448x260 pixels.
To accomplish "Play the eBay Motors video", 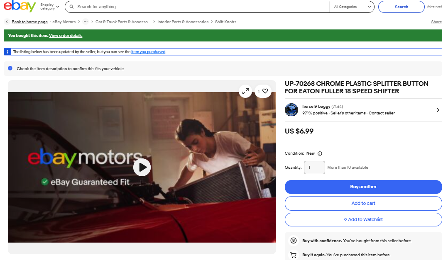I will pos(142,167).
